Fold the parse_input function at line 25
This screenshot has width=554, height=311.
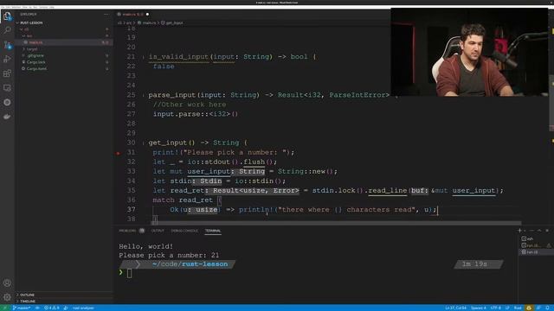click(x=144, y=95)
